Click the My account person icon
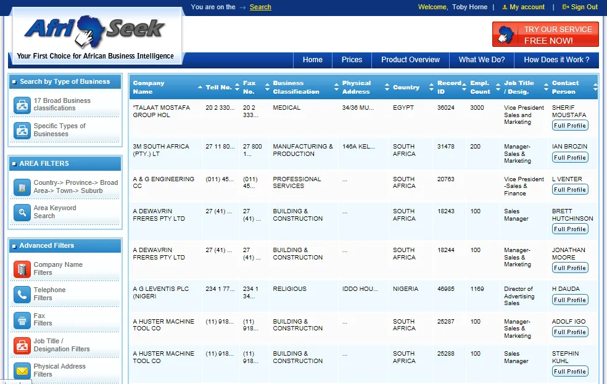607x384 pixels. tap(505, 7)
